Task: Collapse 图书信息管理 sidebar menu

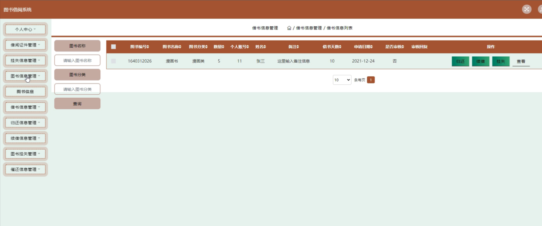Action: (x=25, y=76)
